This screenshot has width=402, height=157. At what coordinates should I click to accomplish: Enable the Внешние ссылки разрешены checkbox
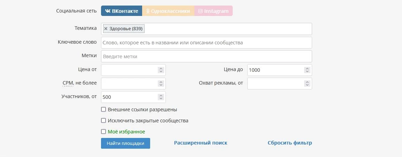(x=103, y=110)
